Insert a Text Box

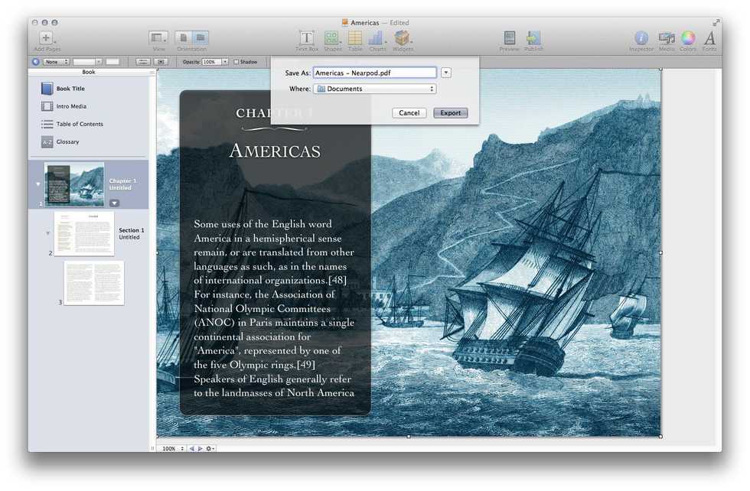click(306, 38)
